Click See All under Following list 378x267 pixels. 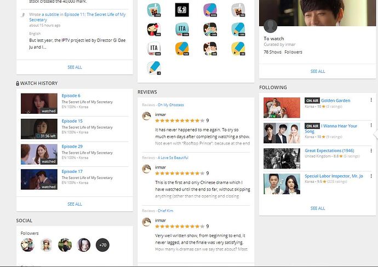click(x=318, y=208)
